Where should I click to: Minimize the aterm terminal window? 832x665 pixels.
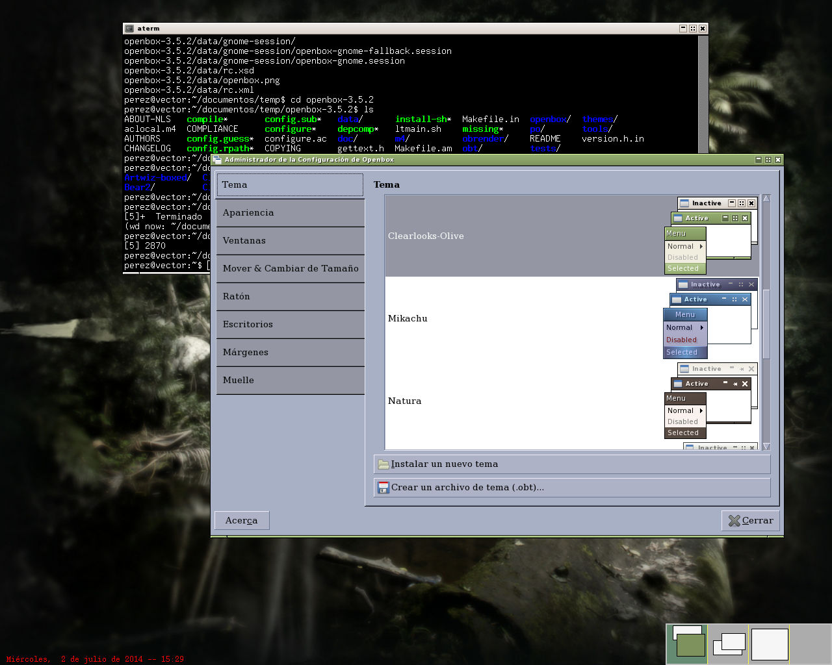683,29
